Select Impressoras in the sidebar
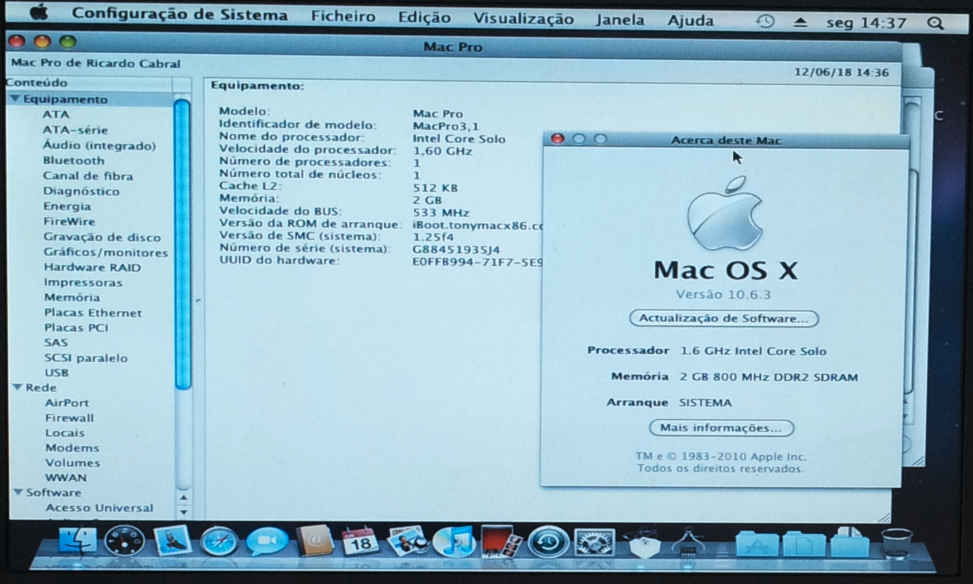 tap(83, 283)
